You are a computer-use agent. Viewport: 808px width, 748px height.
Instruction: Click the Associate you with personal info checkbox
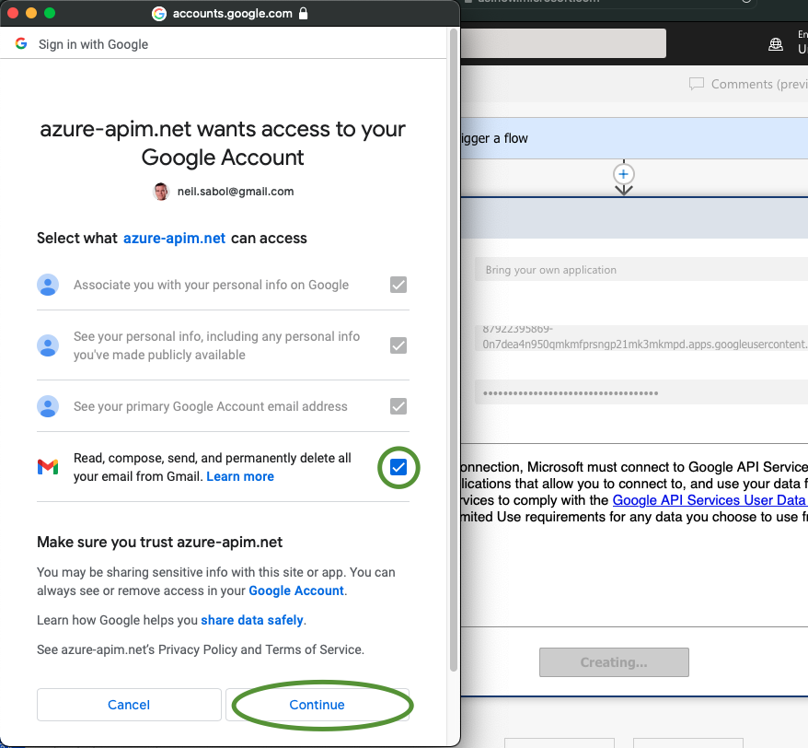click(398, 285)
